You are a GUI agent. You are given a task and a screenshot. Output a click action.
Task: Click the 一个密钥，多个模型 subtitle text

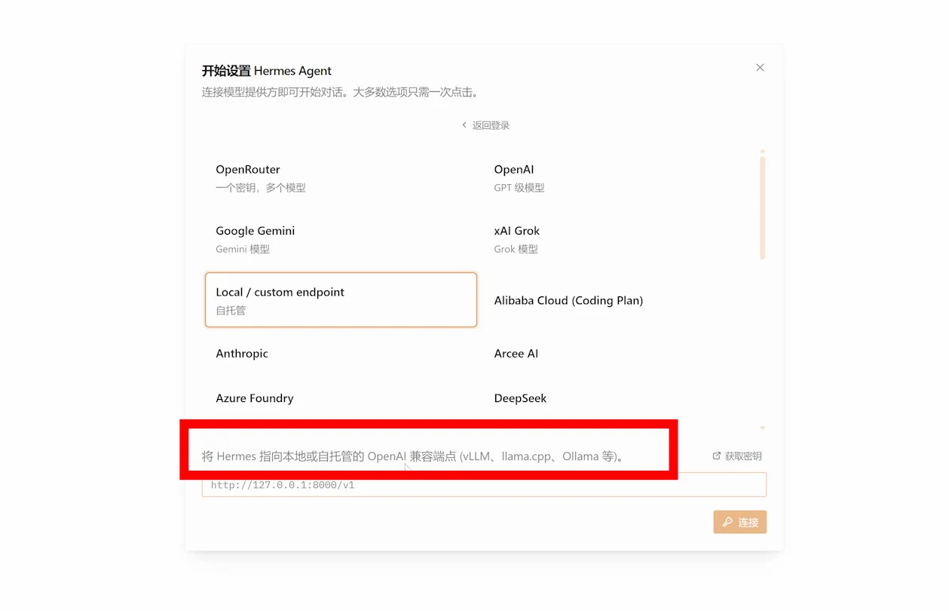point(261,188)
